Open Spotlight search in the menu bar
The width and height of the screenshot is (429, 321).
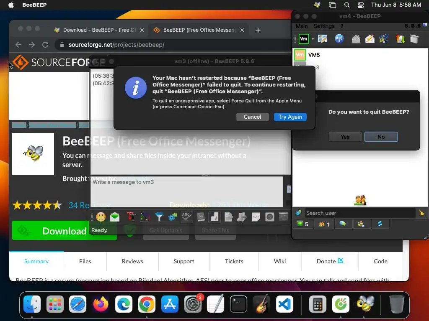(346, 5)
